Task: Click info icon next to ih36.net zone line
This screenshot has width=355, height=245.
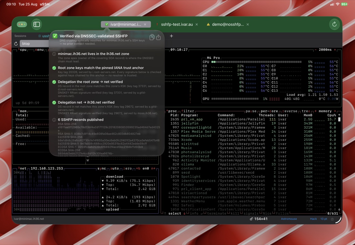Action: pos(54,54)
